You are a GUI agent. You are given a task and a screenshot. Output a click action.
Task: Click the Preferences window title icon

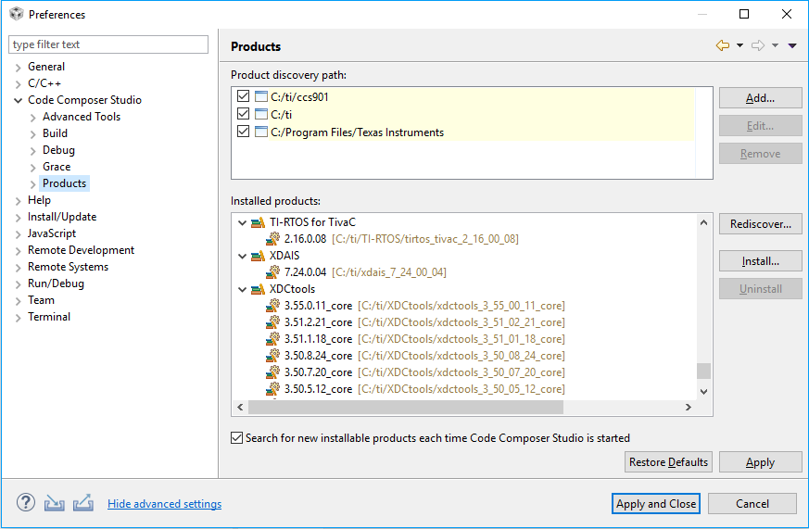point(17,14)
